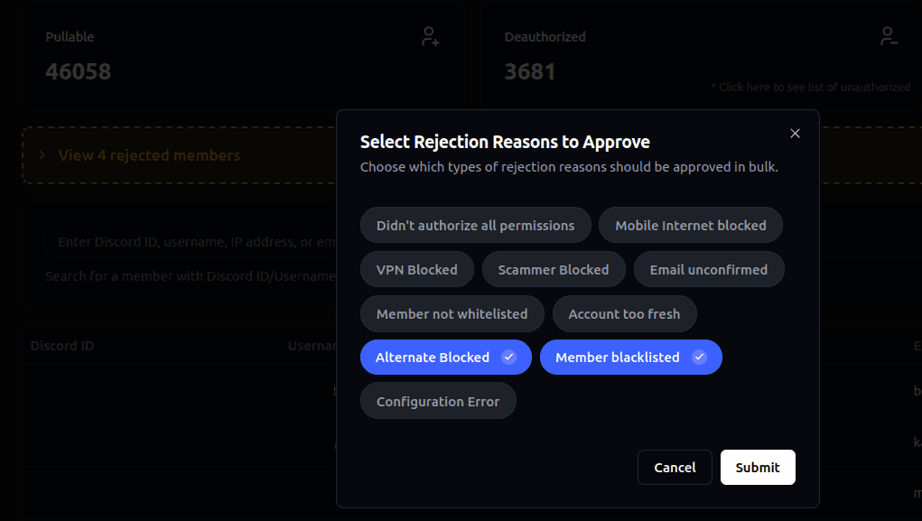
Task: Click the Deauthorized remove-user icon
Action: [889, 37]
